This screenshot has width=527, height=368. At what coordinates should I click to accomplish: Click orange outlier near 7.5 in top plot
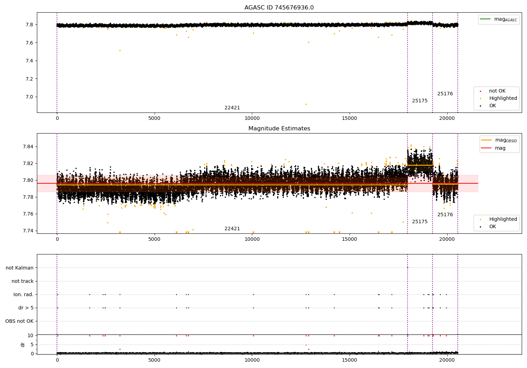(120, 50)
